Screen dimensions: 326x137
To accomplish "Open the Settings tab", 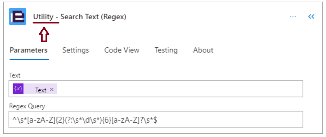I will [x=76, y=50].
